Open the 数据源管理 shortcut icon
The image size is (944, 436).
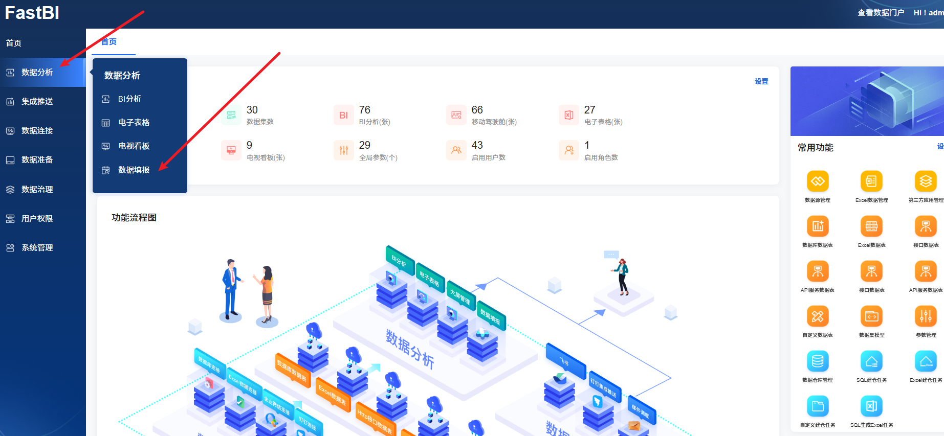(818, 181)
